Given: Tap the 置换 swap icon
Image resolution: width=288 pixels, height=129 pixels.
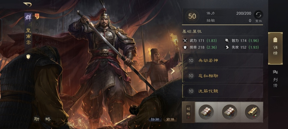Looking at the screenshot, I should click(258, 15).
